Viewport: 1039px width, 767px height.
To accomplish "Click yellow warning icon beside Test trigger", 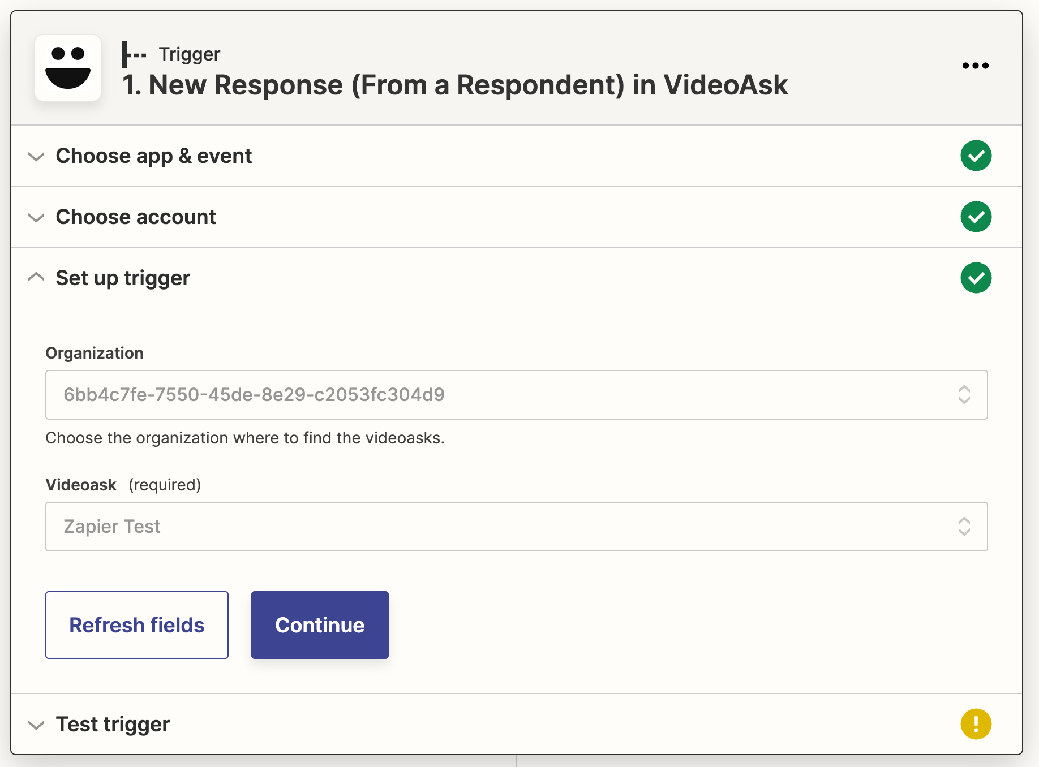I will 976,724.
